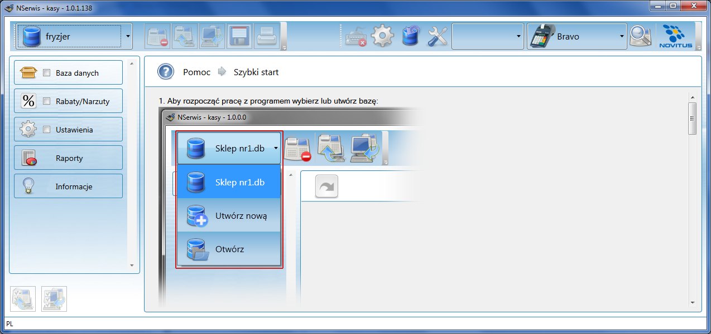
Task: Click the NSerwis application icon in title bar
Action: tap(8, 8)
